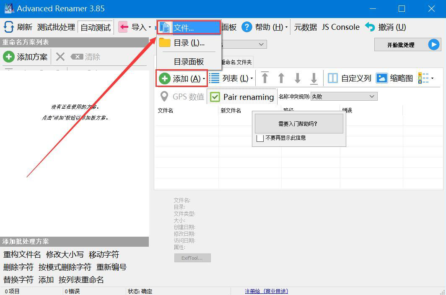Open 名称冲突规则 dropdown (失败)
This screenshot has height=295, width=446.
point(344,97)
